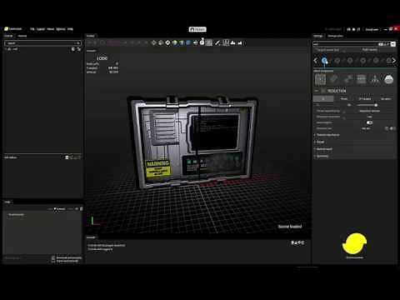Image resolution: width=400 pixels, height=300 pixels.
Task: Select the second mesh component icon
Action: pos(334,79)
